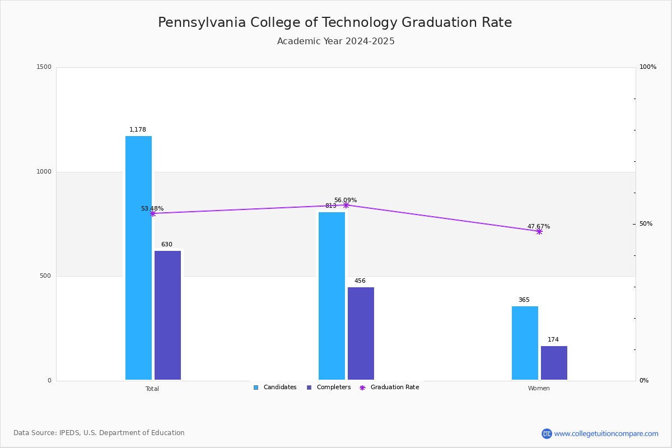This screenshot has height=448, width=672.
Task: Click the Candidates legend square icon
Action: click(256, 388)
